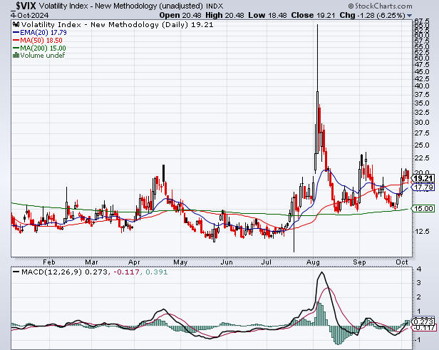Click the Aug month label on the time axis
The height and width of the screenshot is (350, 439).
[313, 262]
